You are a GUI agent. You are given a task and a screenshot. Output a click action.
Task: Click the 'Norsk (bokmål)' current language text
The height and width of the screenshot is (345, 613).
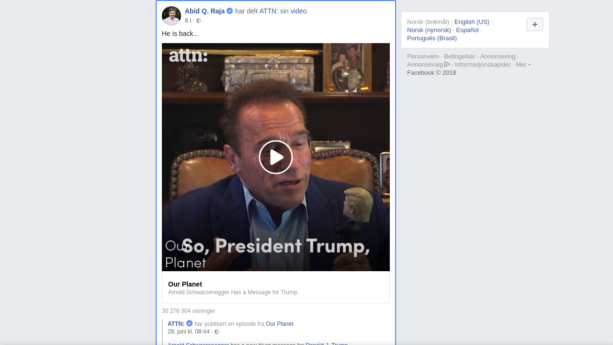(x=428, y=22)
